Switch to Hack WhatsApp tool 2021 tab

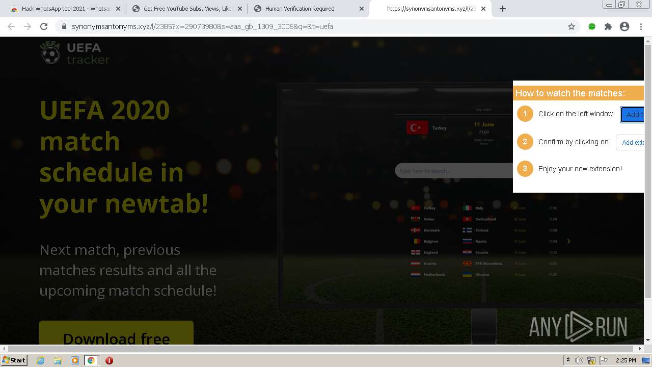pos(65,9)
